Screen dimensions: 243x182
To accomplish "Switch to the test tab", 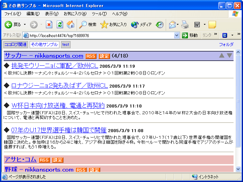I will pos(66,44).
